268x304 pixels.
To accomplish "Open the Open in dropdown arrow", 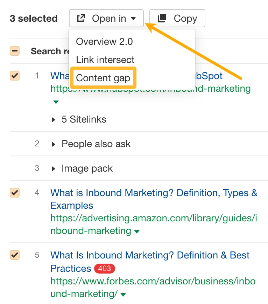I will (134, 18).
